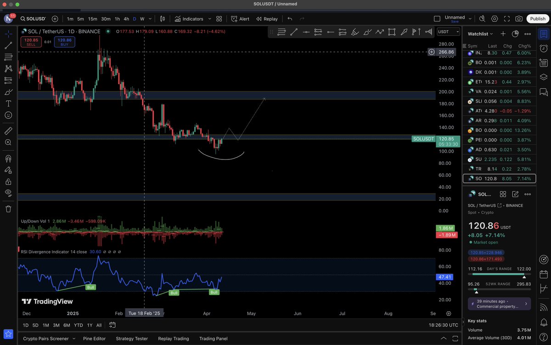Expand the Commercial property news item
Image resolution: width=551 pixels, height=345 pixels.
coord(499,304)
